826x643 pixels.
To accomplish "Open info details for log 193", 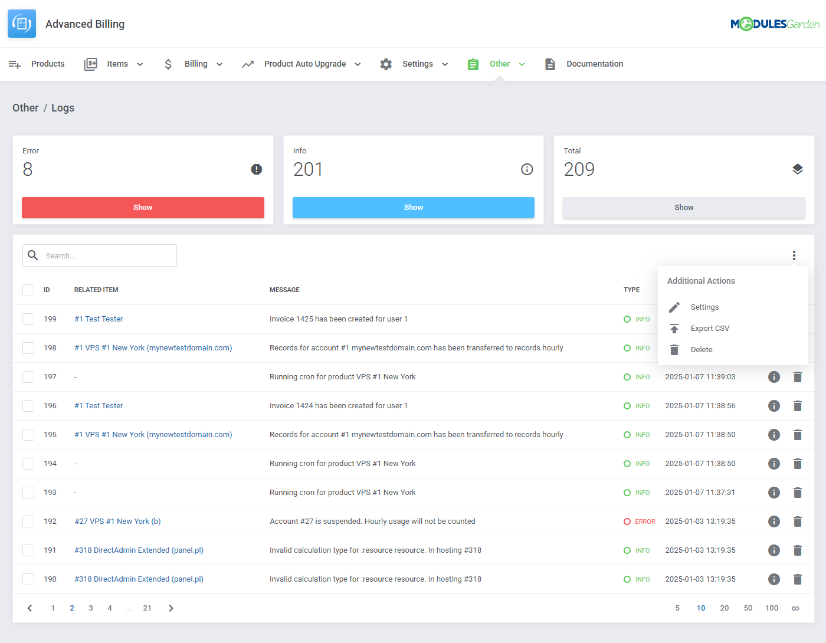I will coord(773,493).
